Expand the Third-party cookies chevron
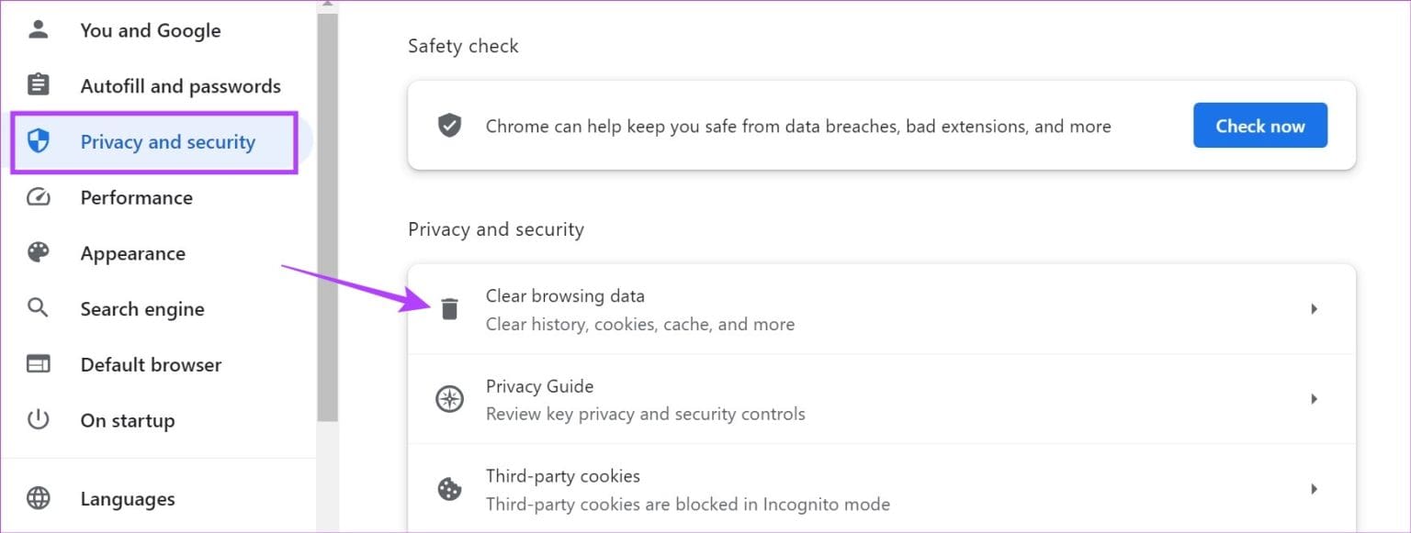Image resolution: width=1411 pixels, height=533 pixels. [1314, 489]
